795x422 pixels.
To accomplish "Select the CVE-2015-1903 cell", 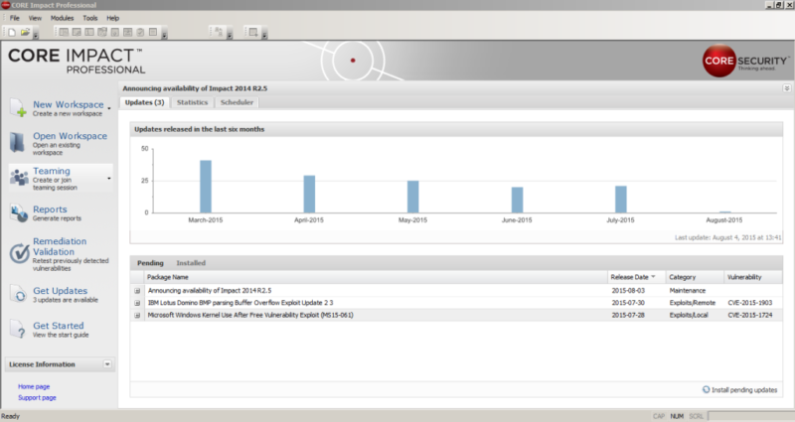I will [750, 303].
